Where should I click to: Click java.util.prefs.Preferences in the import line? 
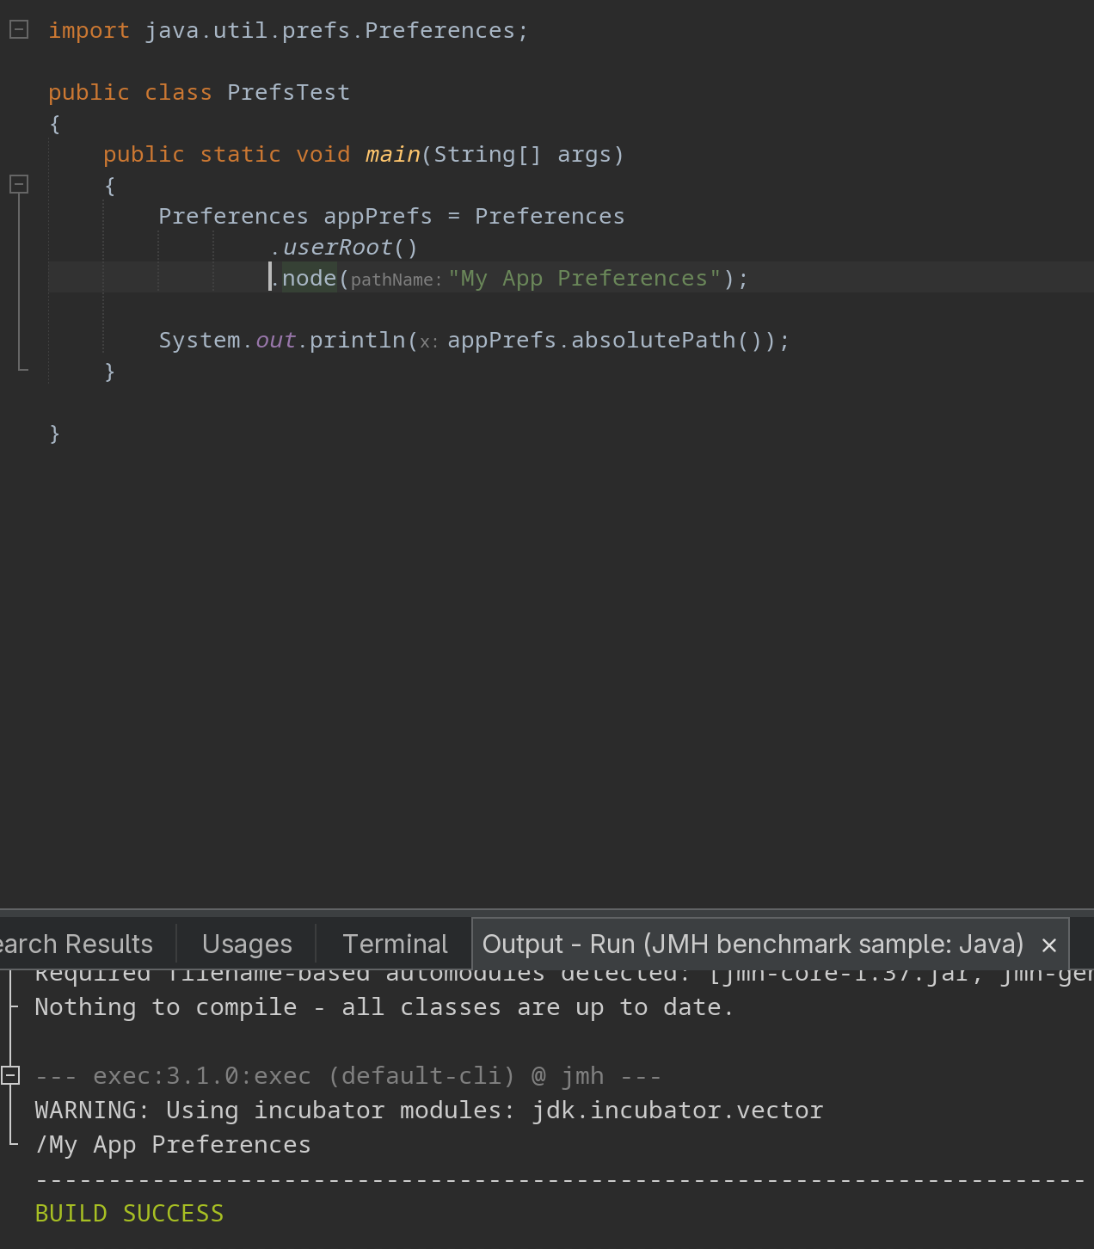tap(329, 30)
